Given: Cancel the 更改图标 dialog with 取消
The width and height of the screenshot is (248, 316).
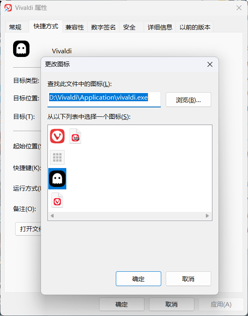Looking at the screenshot, I should coord(188,279).
